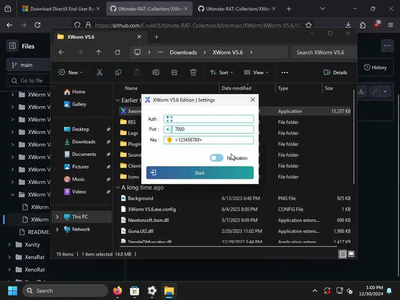The width and height of the screenshot is (400, 300).
Task: Click Downloads in the Explorer address breadcrumb
Action: pos(184,52)
